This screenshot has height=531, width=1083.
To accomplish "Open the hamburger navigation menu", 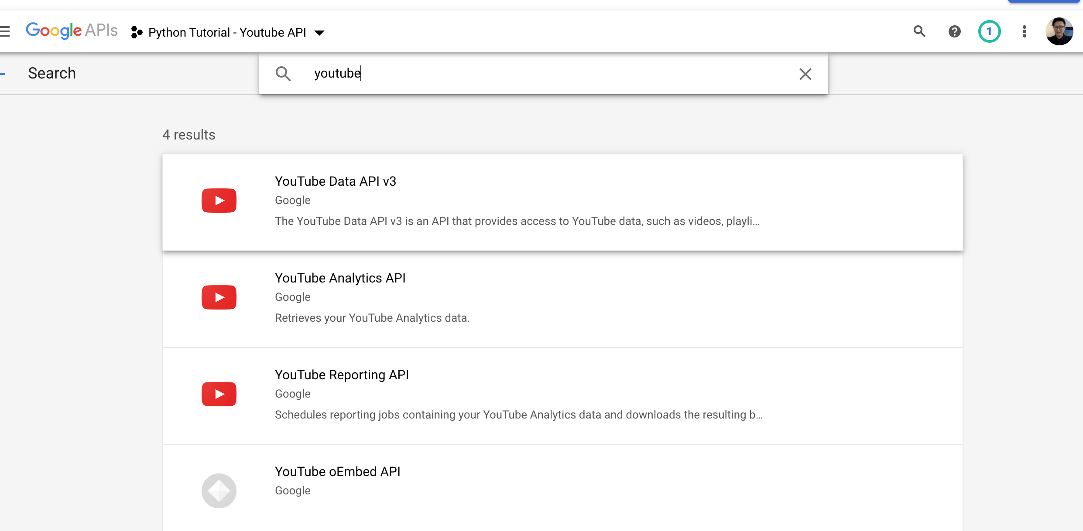I will tap(4, 31).
